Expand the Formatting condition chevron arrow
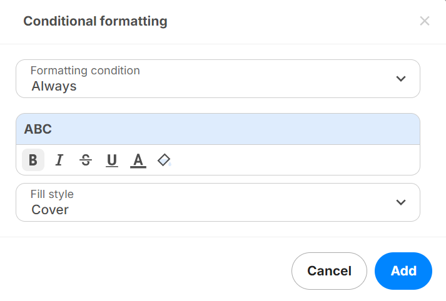446x301 pixels. click(x=401, y=79)
